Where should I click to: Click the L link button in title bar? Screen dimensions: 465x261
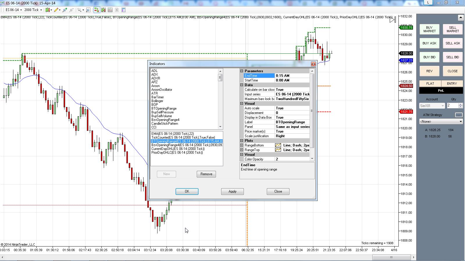pos(428,2)
